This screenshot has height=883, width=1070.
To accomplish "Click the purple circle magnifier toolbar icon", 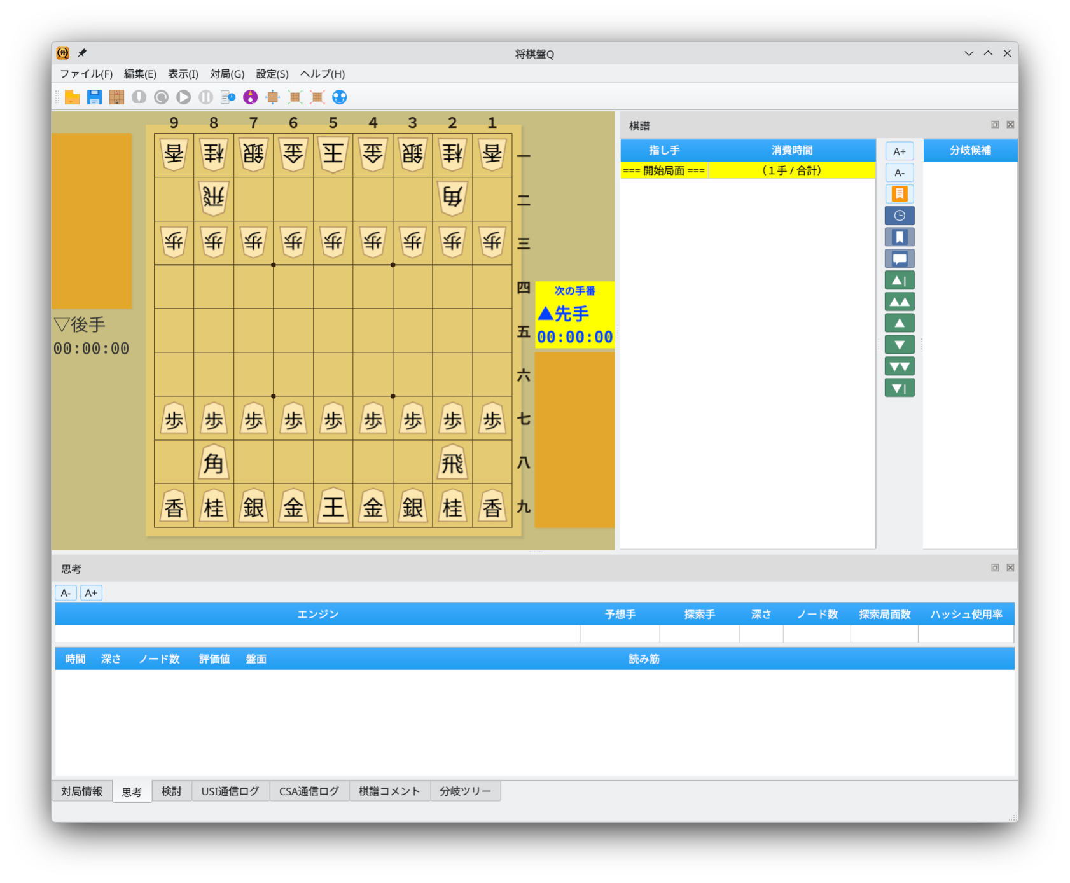I will (251, 97).
